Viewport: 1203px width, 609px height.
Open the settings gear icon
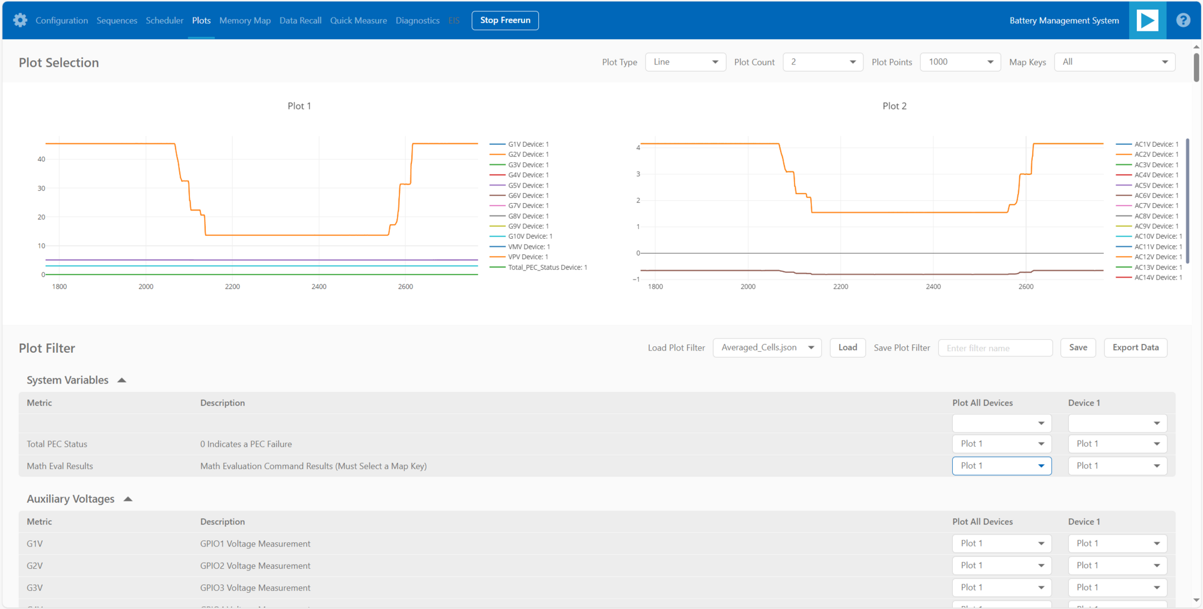pyautogui.click(x=20, y=20)
